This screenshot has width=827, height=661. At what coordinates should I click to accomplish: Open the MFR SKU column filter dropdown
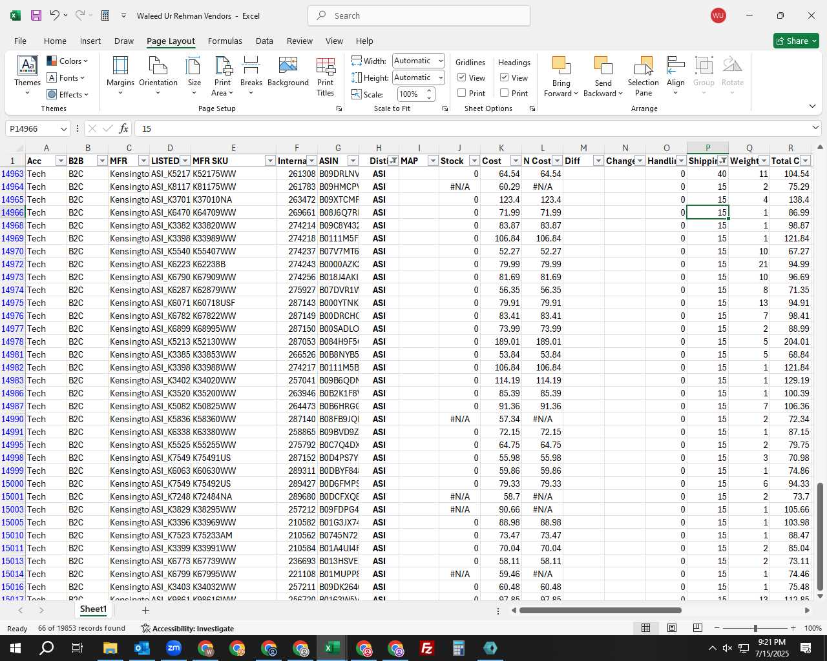pyautogui.click(x=270, y=161)
